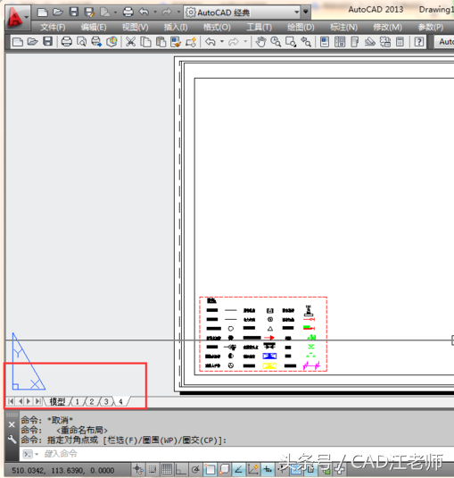Toggle Object Snap in status bar

[x=210, y=469]
